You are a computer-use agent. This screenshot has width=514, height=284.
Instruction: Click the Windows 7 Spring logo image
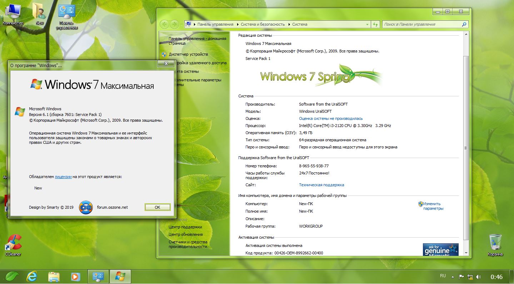tap(321, 75)
